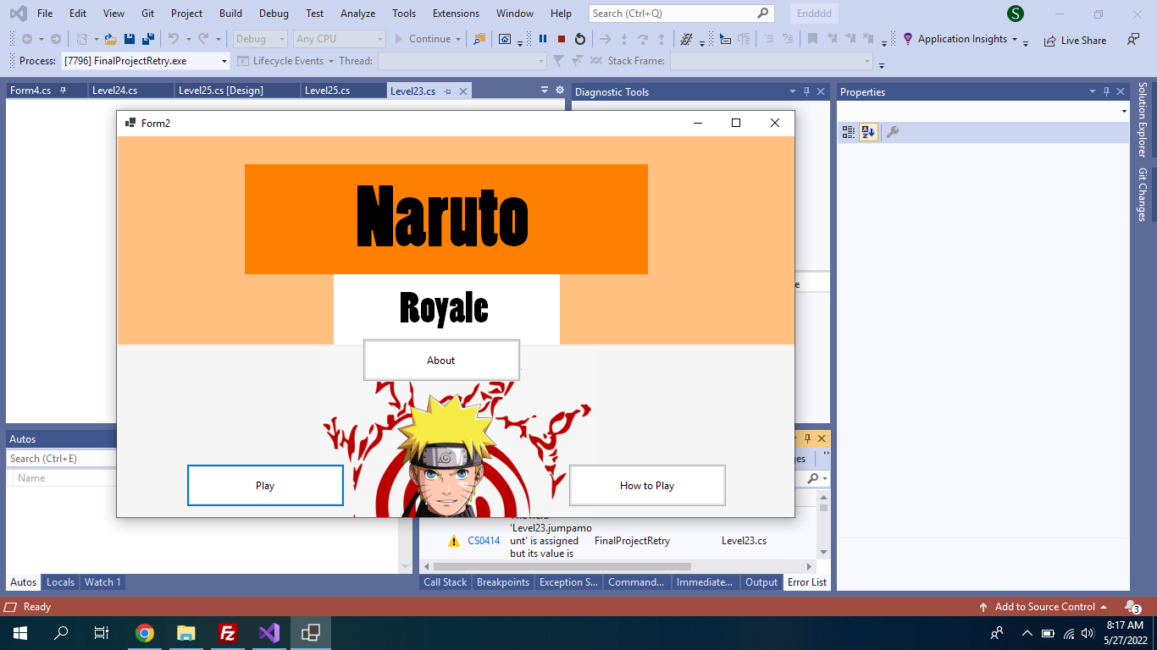Click Categorized view icon in Properties
The height and width of the screenshot is (650, 1157).
[x=849, y=132]
